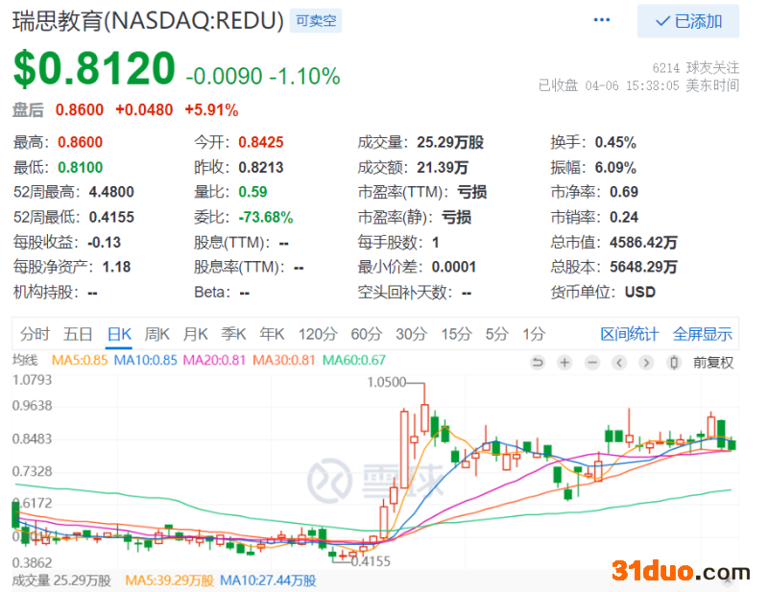Screen dimensions: 768x592
Task: Open the three-dot more options menu
Action: [x=602, y=20]
